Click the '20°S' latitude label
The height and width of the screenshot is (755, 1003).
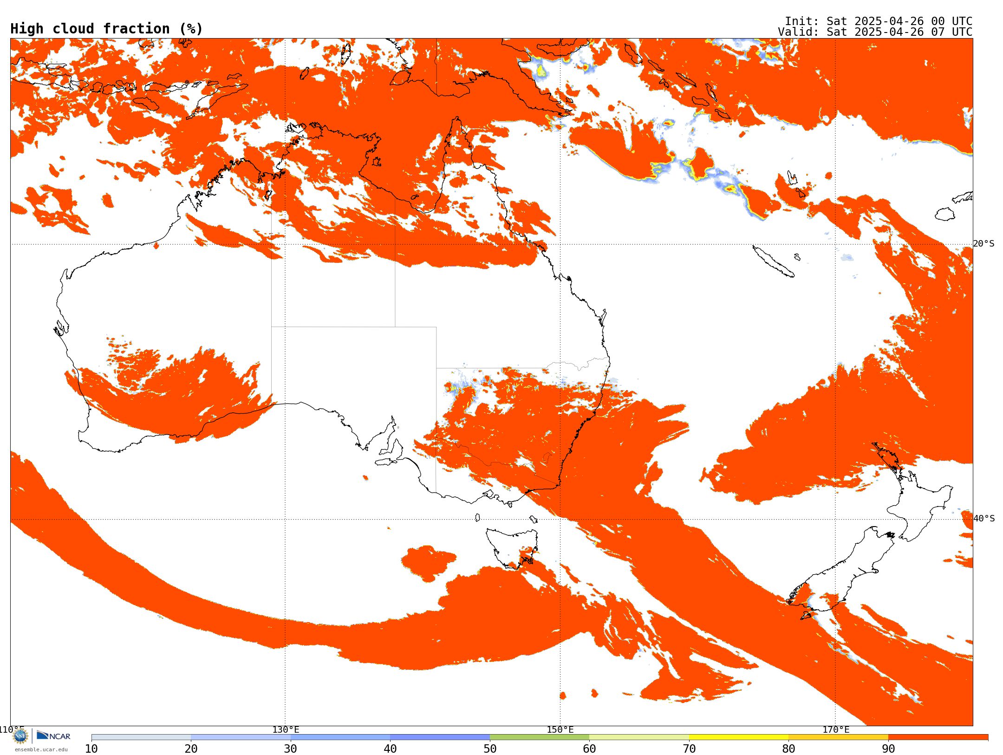pyautogui.click(x=984, y=244)
